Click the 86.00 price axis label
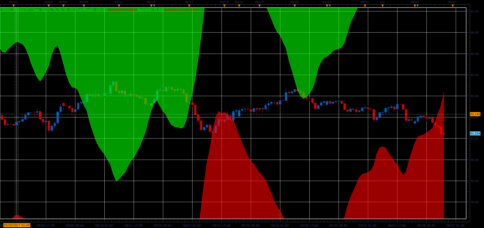484x228 pixels. point(475,33)
